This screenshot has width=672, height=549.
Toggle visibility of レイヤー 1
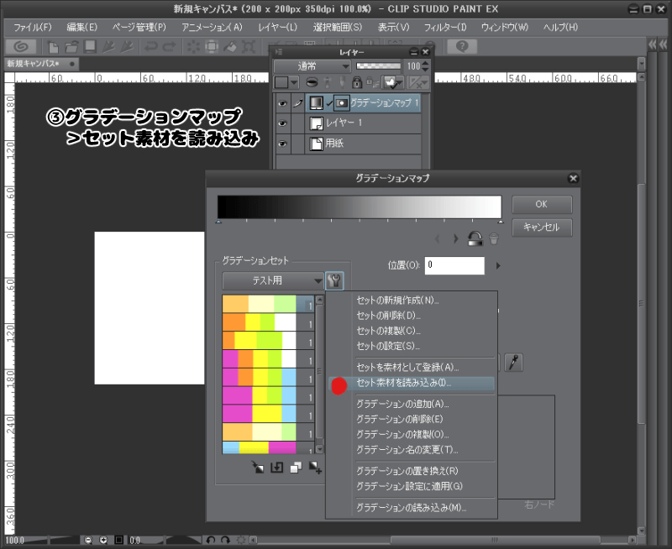pos(282,123)
